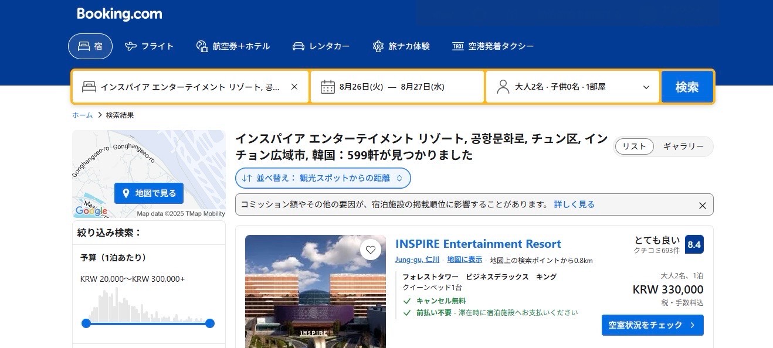Open the フライト flights tab
This screenshot has width=773, height=348.
pos(150,46)
